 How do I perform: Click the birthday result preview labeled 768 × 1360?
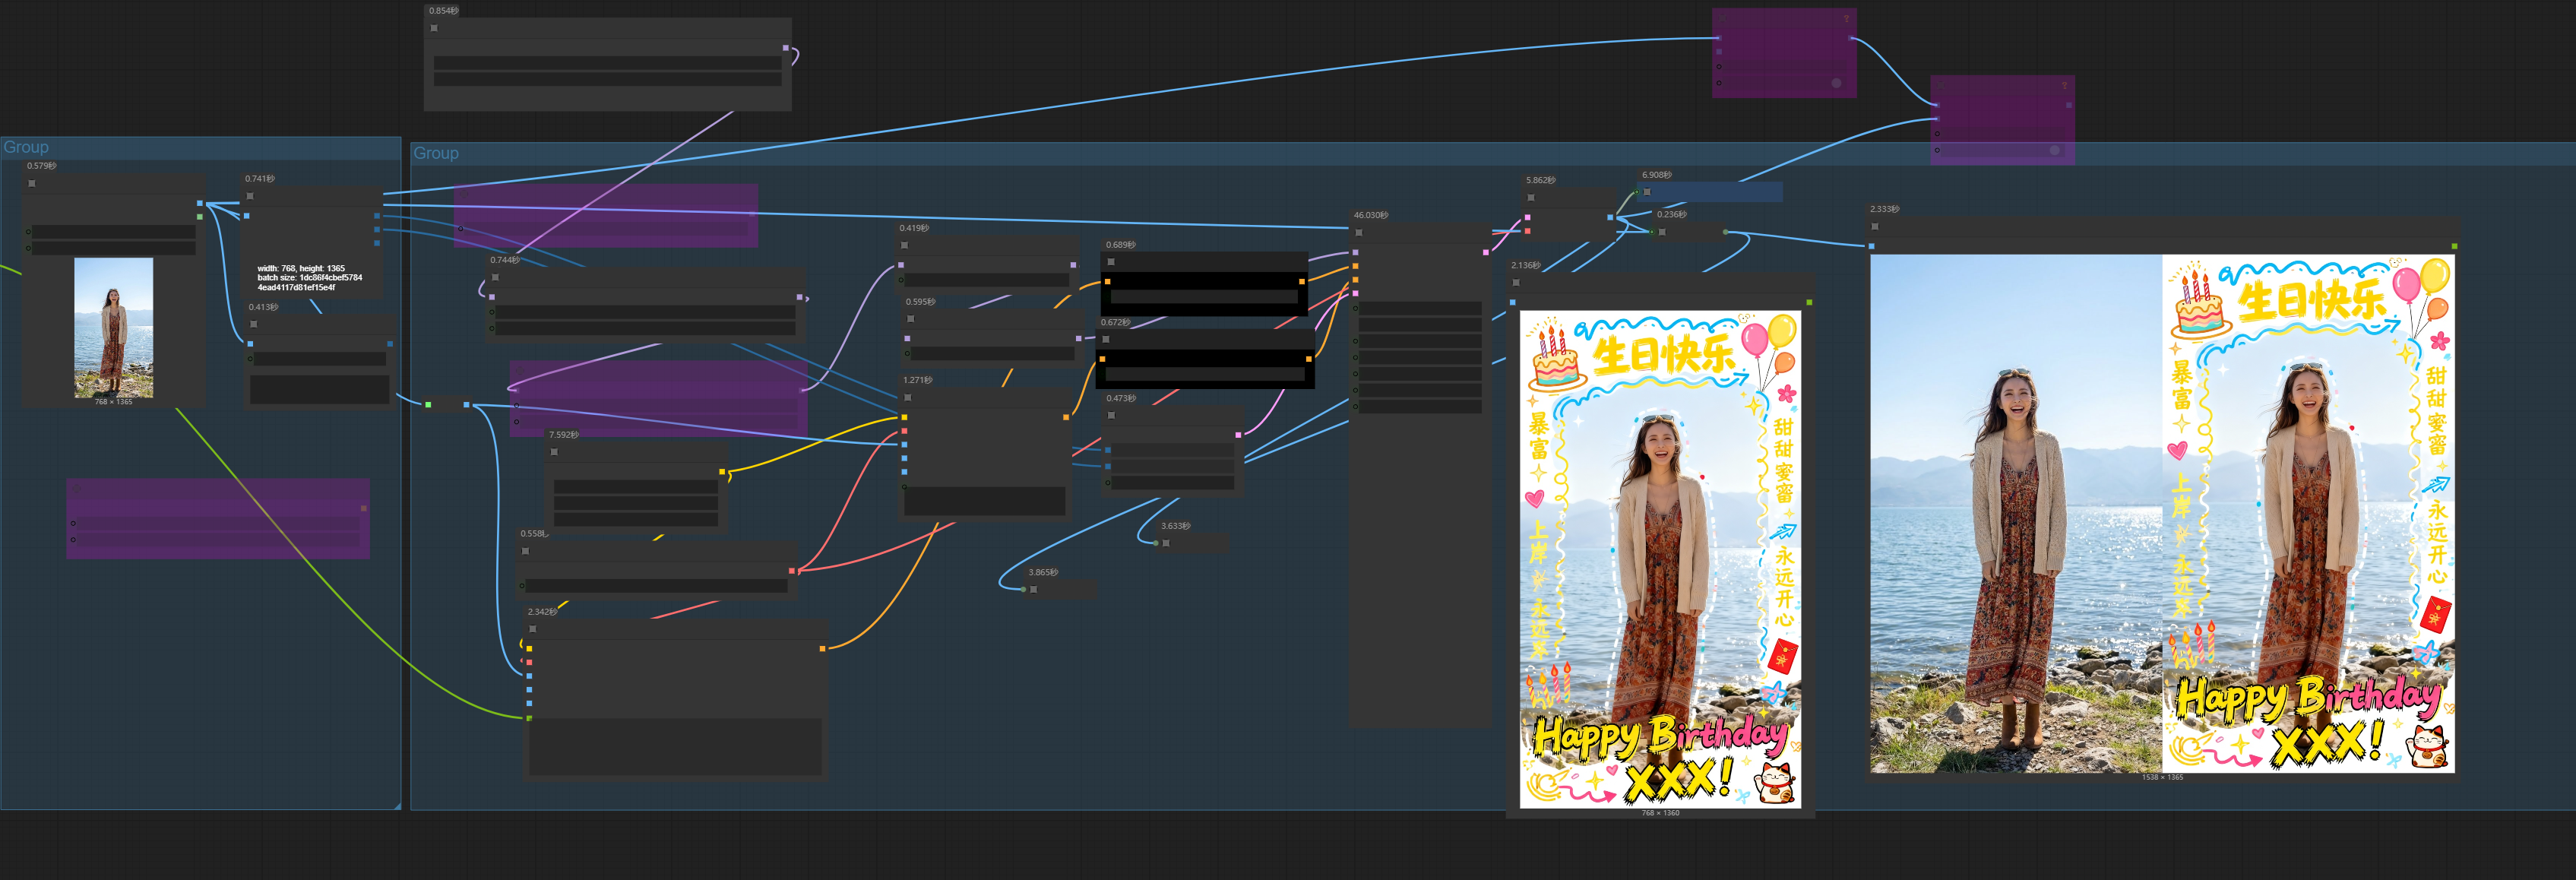tap(1660, 560)
